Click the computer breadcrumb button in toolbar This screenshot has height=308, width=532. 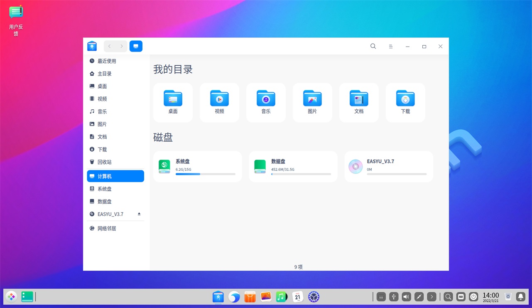pyautogui.click(x=136, y=46)
